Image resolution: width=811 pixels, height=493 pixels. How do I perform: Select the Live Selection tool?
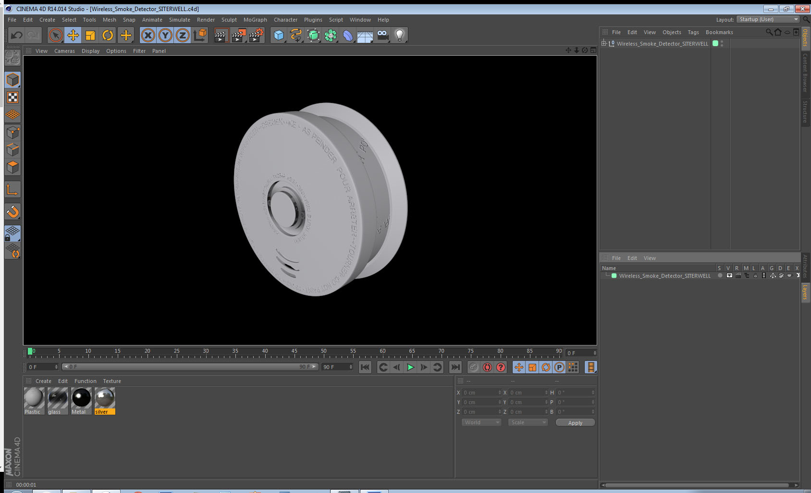(56, 35)
